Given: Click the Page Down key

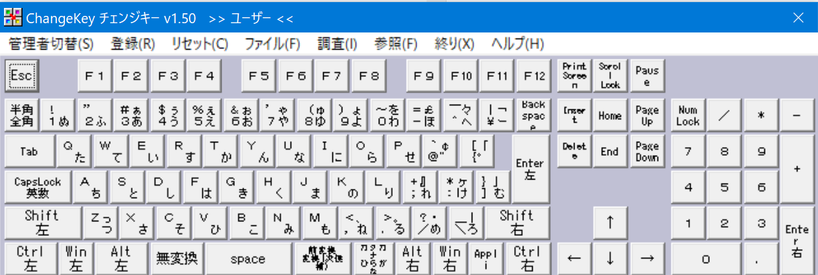Looking at the screenshot, I should click(647, 151).
